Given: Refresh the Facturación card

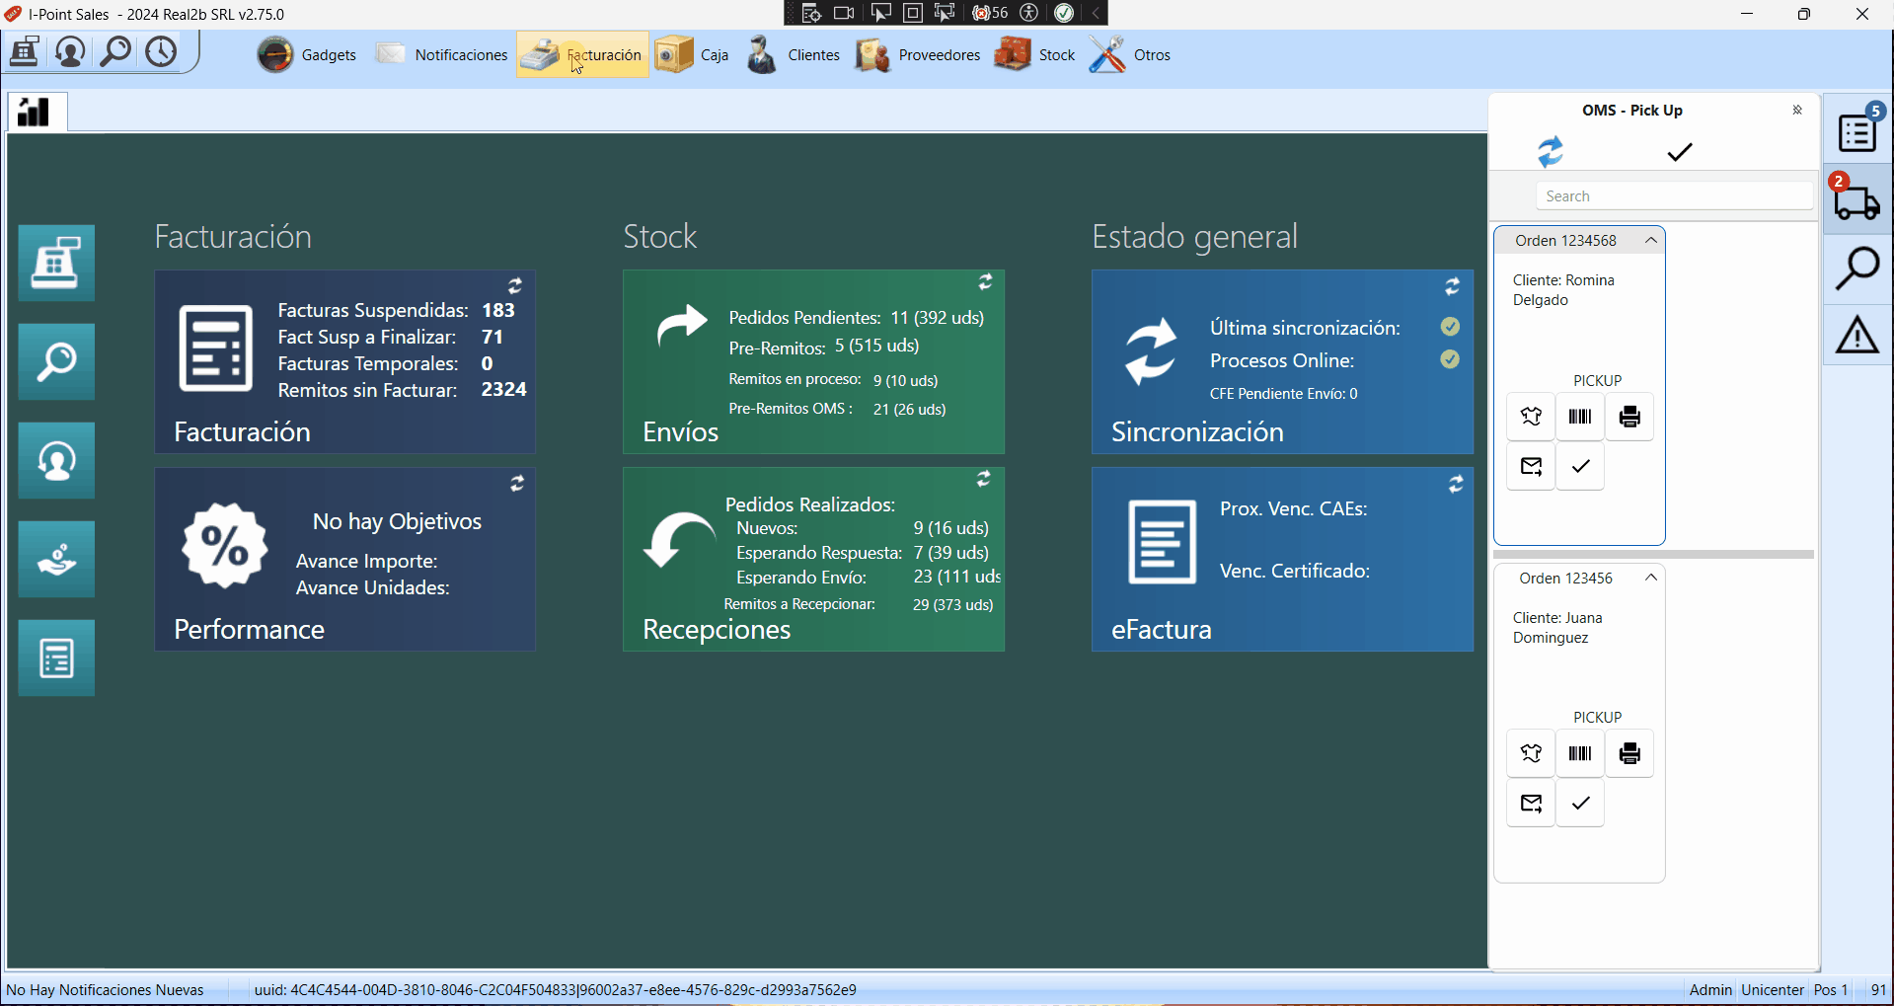Looking at the screenshot, I should tap(515, 285).
